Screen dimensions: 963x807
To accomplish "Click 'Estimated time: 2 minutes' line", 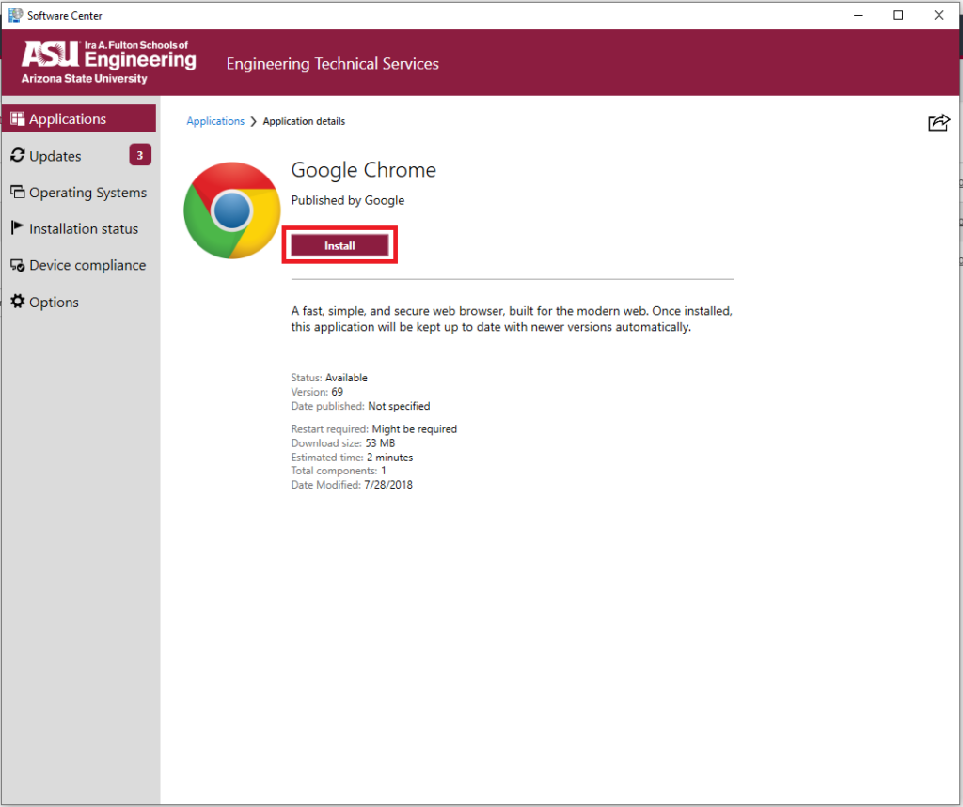I will [352, 458].
